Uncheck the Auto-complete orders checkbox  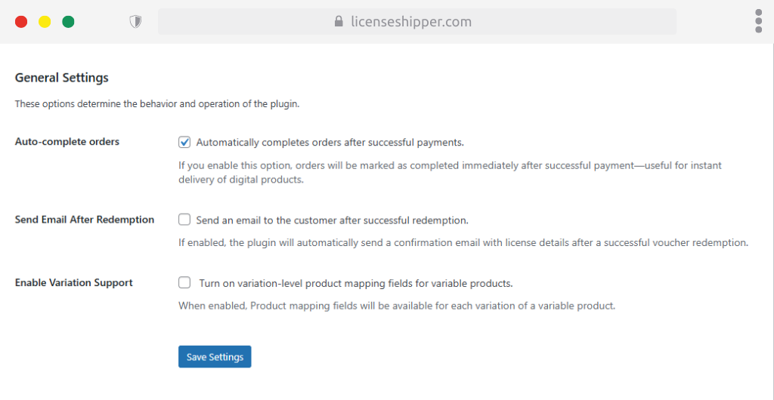pos(184,142)
